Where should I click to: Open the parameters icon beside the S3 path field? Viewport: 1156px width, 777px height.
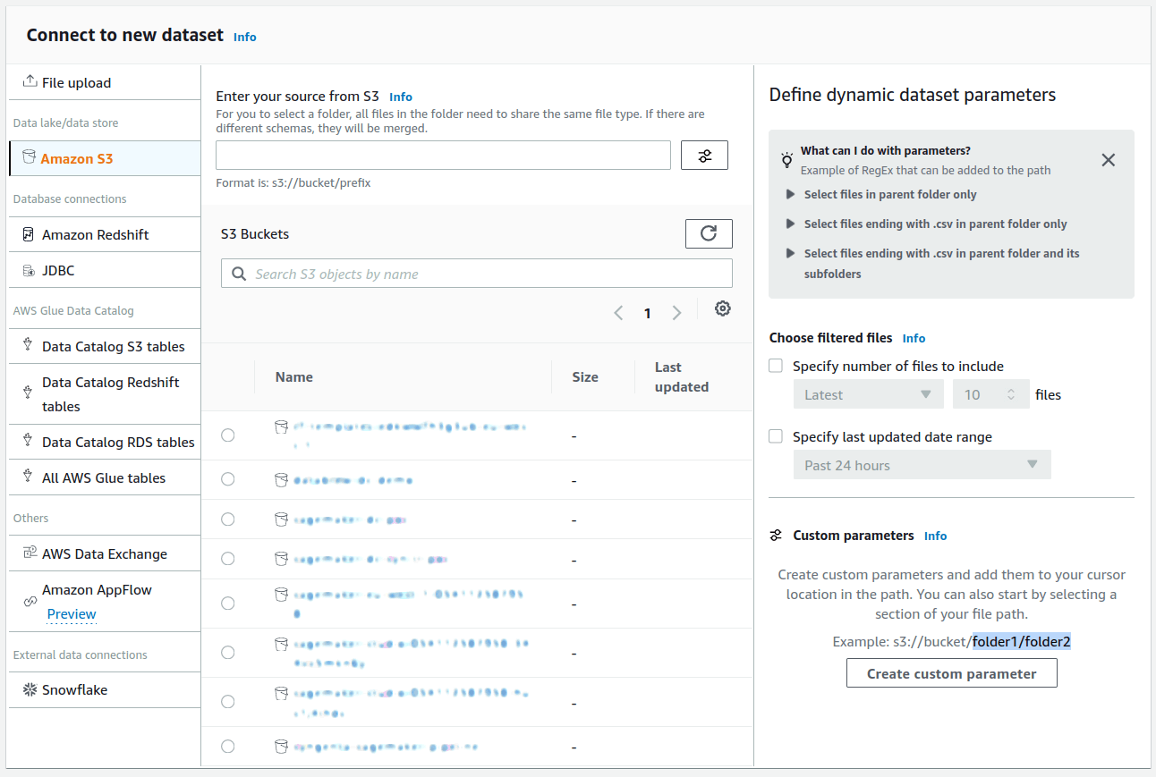click(x=704, y=155)
